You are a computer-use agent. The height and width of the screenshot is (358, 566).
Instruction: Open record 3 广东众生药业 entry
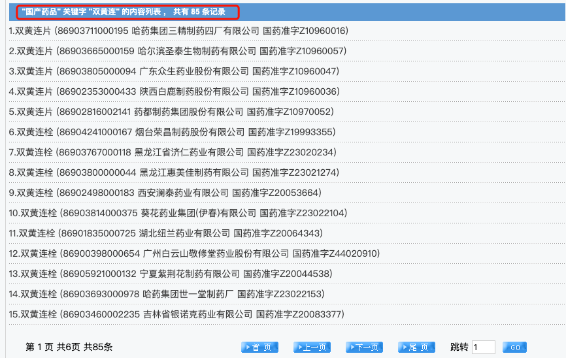coord(174,71)
